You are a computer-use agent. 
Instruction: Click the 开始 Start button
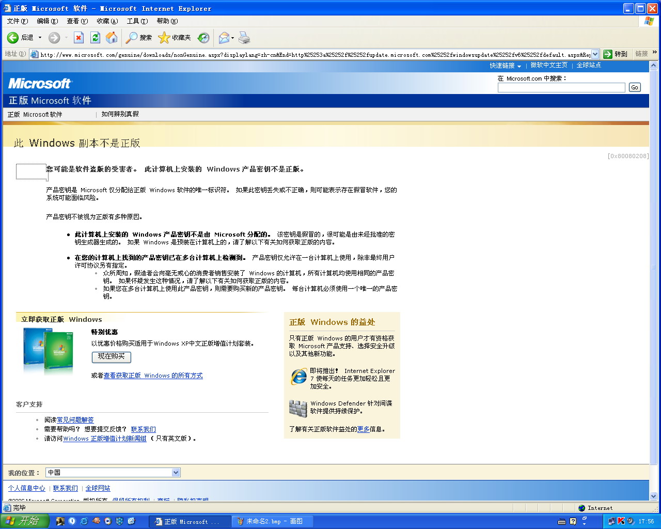click(x=25, y=521)
